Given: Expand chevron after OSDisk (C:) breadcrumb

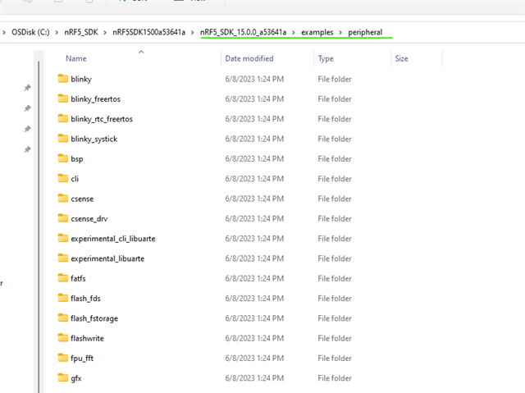Looking at the screenshot, I should coord(57,33).
